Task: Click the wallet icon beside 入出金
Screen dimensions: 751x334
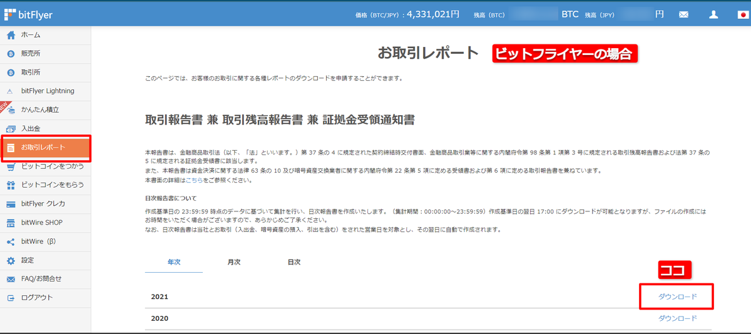Action: coord(11,129)
